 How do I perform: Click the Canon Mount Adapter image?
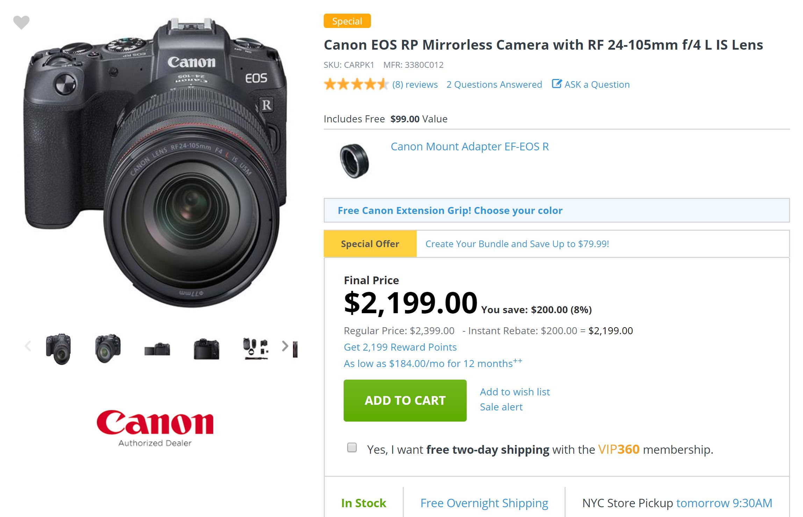coord(354,161)
